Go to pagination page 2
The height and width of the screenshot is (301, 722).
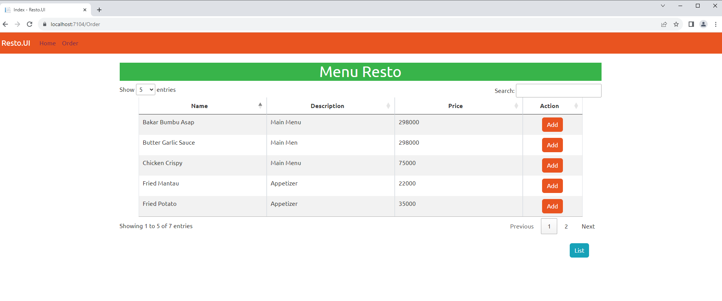pos(566,226)
